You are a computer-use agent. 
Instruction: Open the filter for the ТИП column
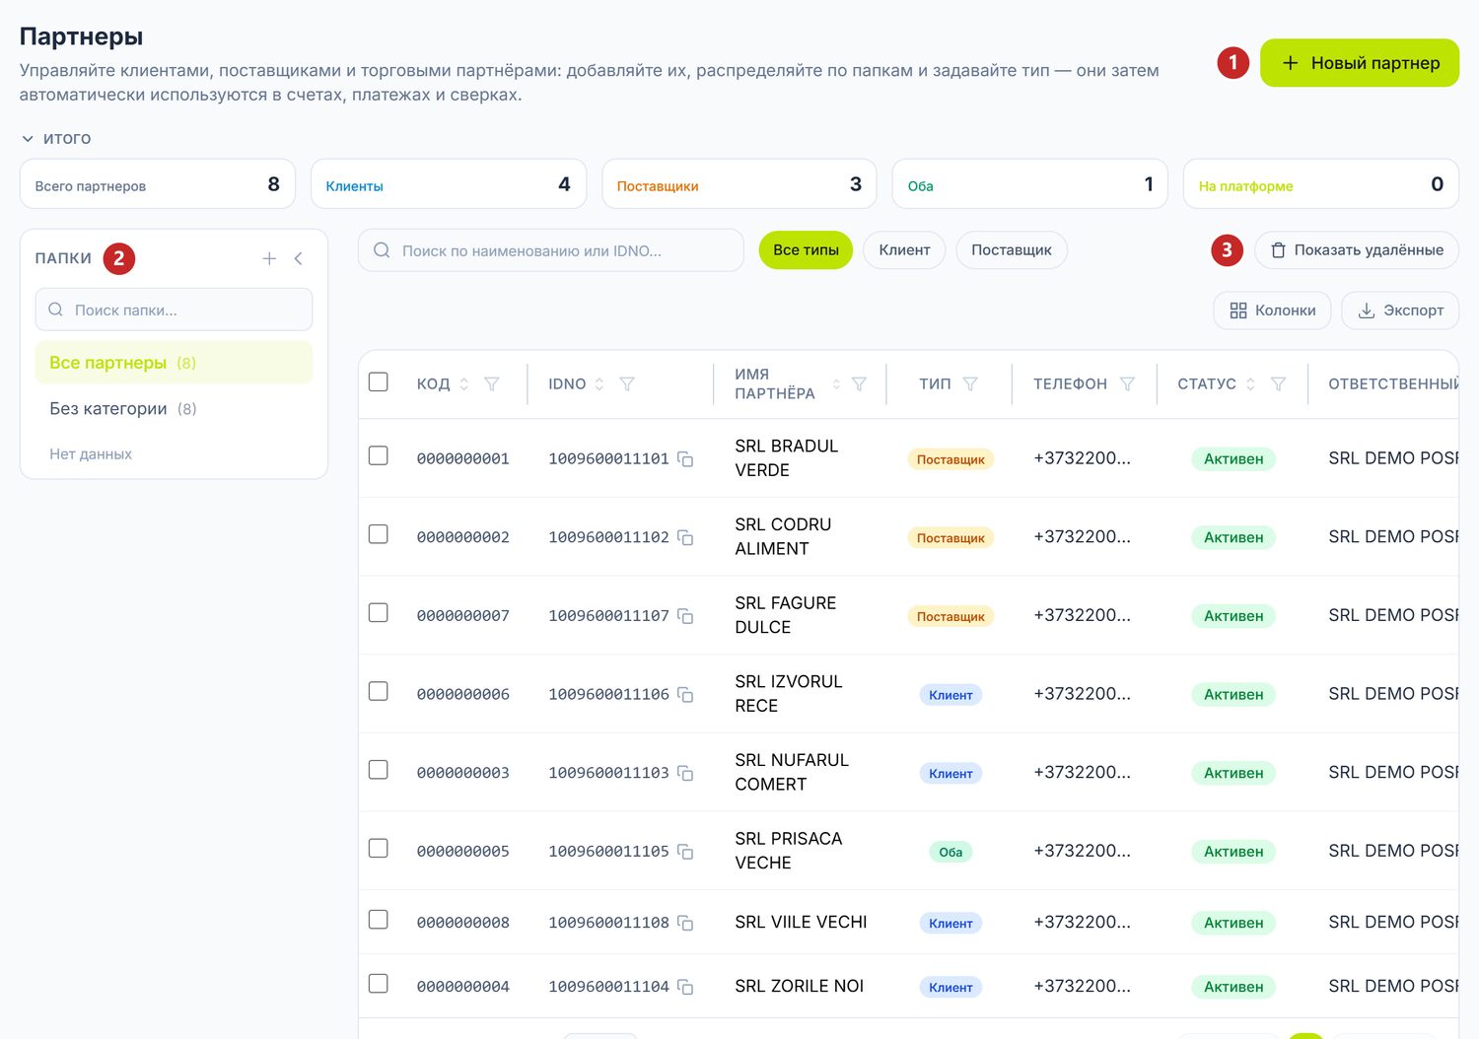click(970, 384)
